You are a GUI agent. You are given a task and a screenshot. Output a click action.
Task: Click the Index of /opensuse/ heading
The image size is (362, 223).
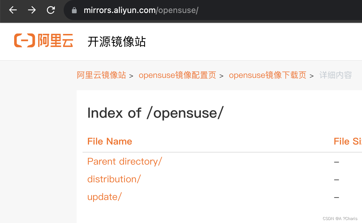click(156, 113)
